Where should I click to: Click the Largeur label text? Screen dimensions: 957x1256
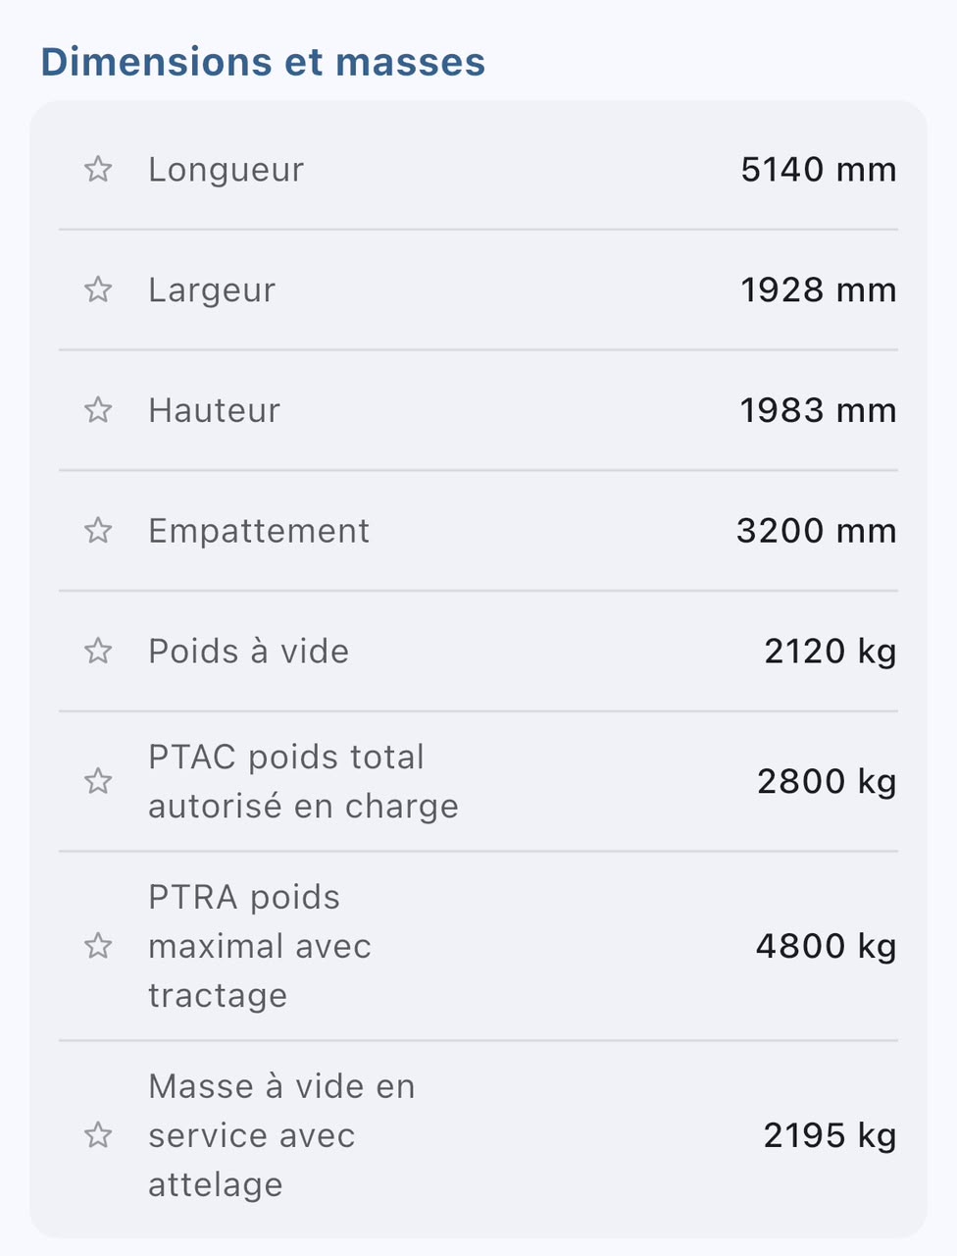(x=212, y=290)
